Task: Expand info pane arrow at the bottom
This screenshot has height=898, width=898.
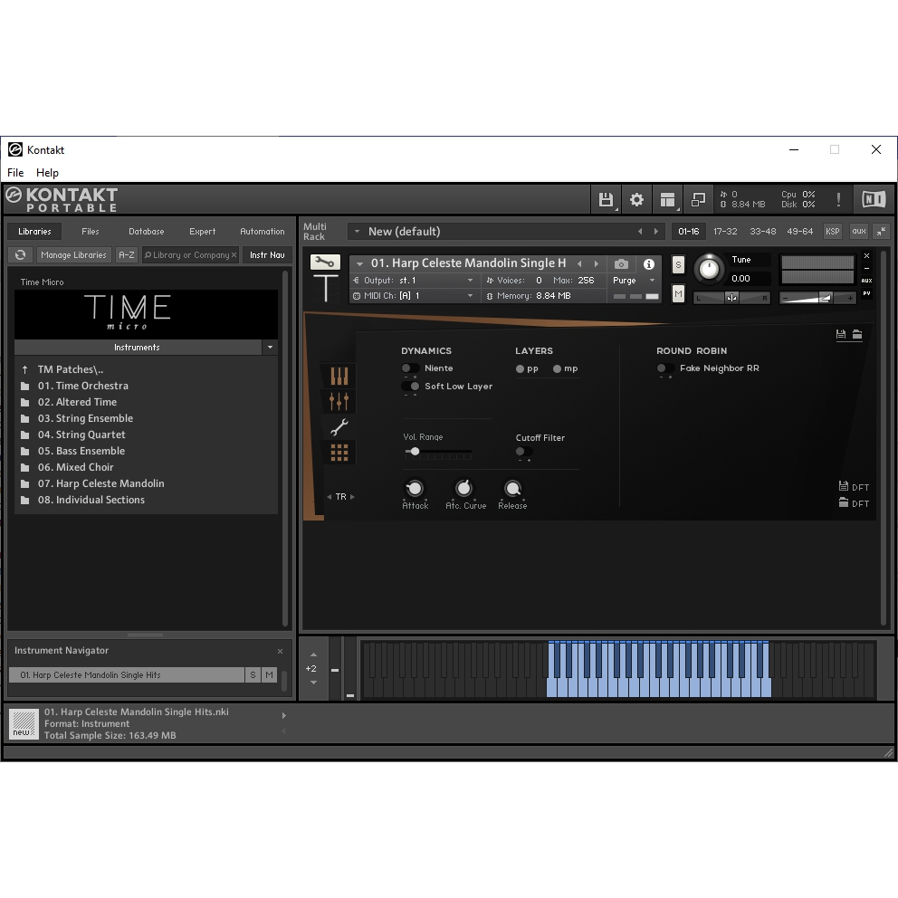Action: [284, 715]
